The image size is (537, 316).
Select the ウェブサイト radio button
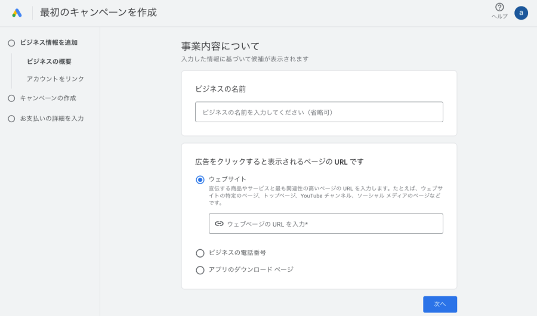pyautogui.click(x=200, y=179)
